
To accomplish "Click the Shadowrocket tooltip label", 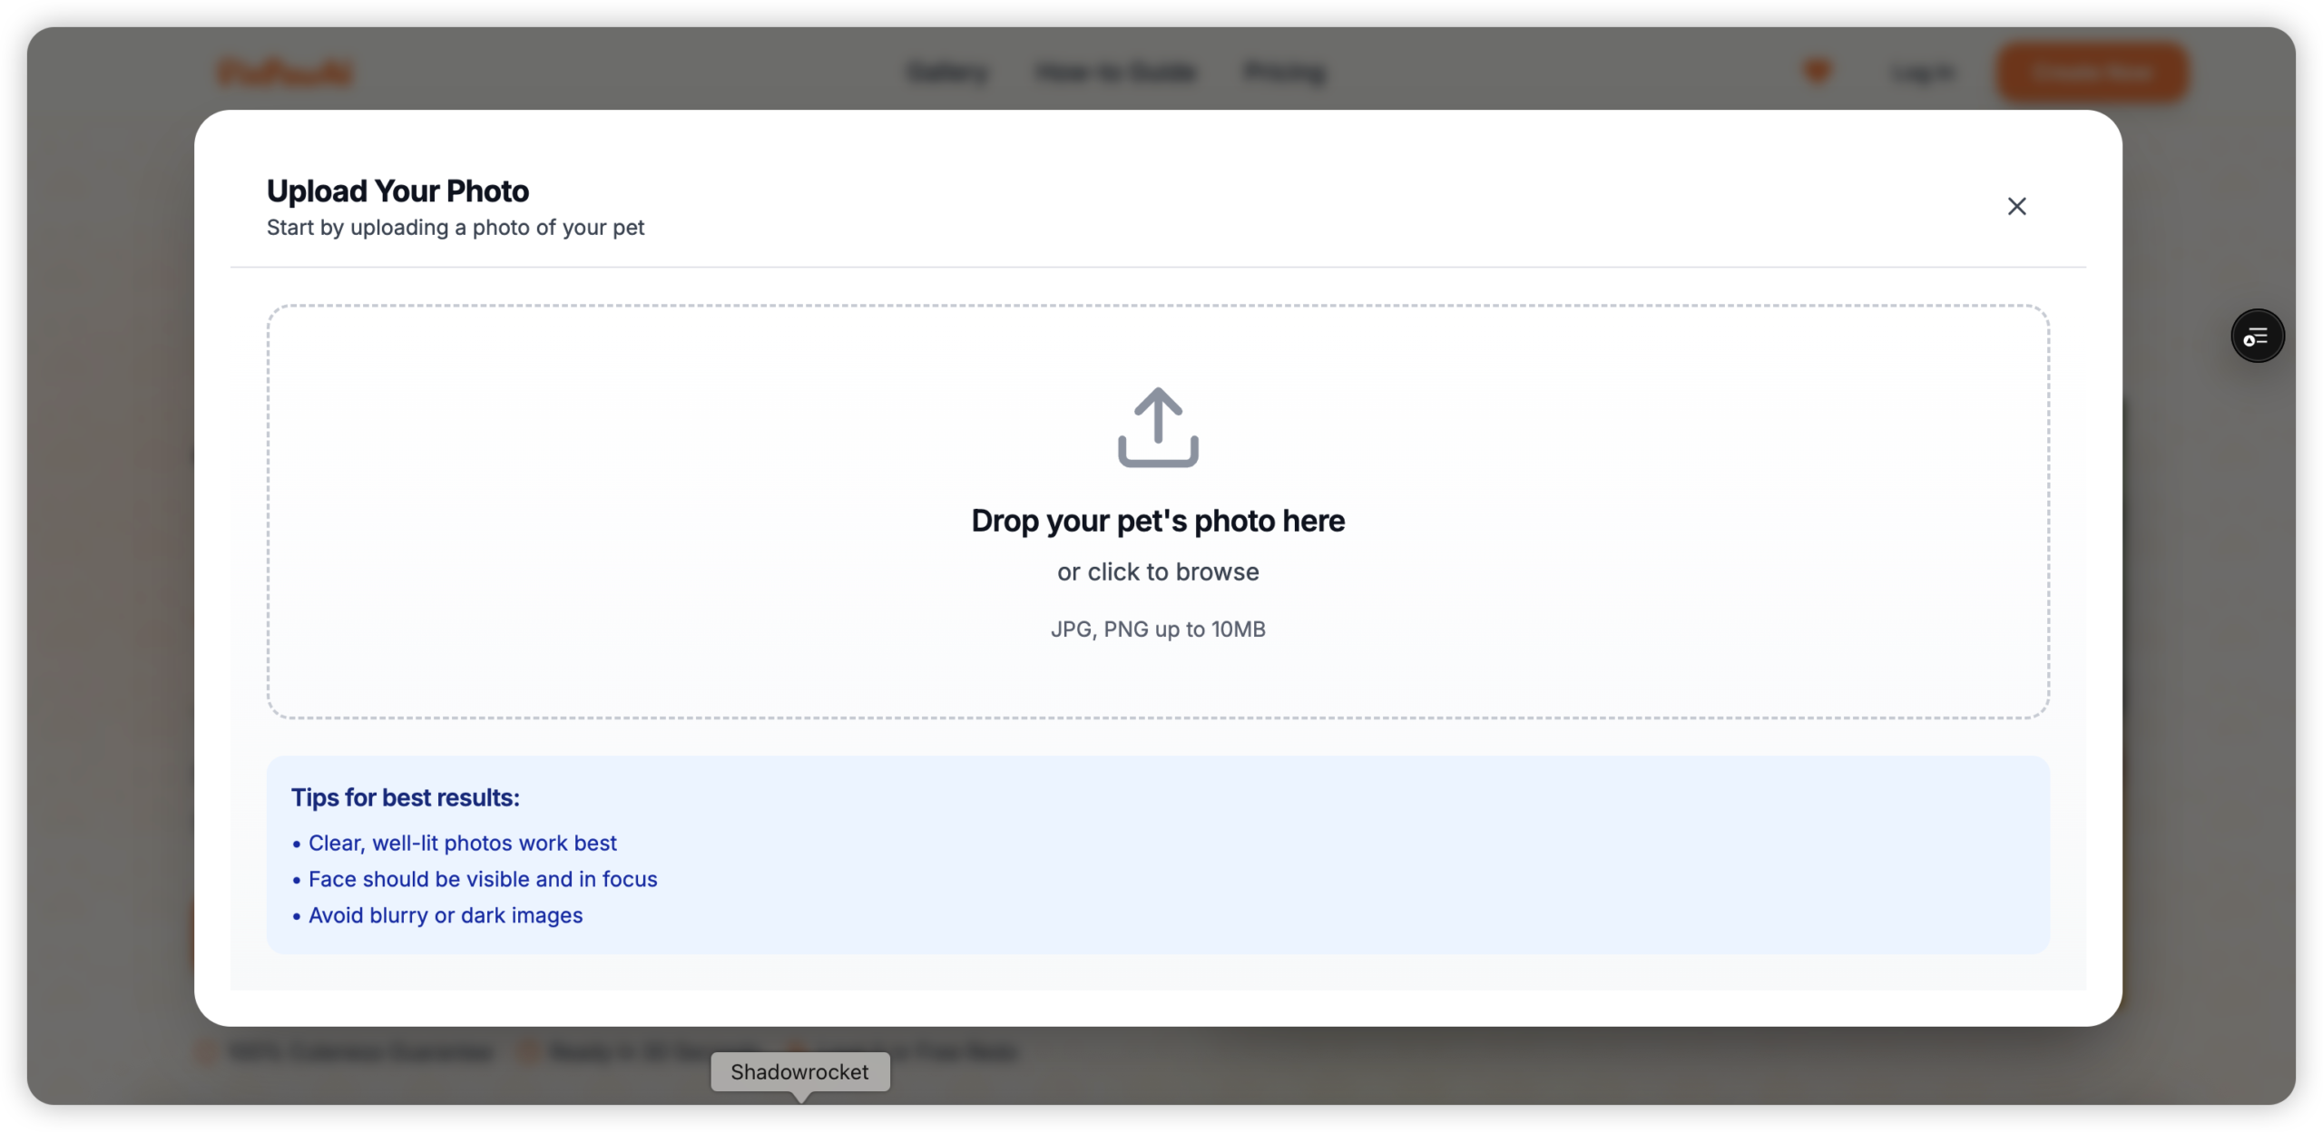I will click(x=799, y=1072).
